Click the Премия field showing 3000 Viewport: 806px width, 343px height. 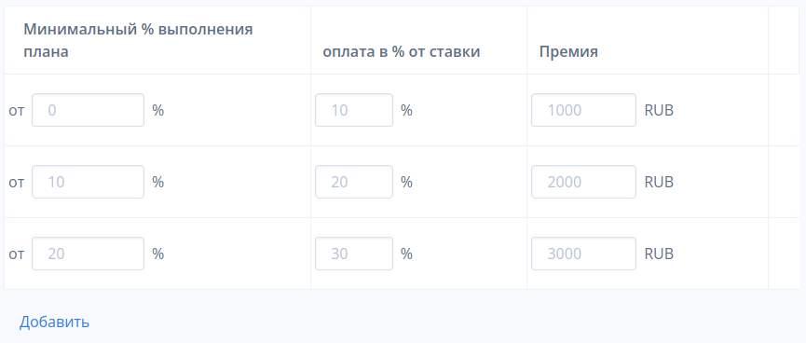[x=584, y=254]
